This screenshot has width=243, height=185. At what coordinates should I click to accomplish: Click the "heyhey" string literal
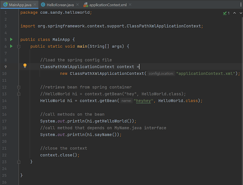(143, 101)
